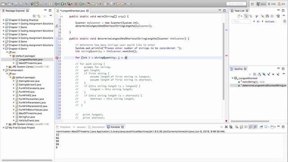Toggle Scroll Lock in the Console toolbar
This screenshot has height=162, width=288.
pyautogui.click(x=241, y=127)
